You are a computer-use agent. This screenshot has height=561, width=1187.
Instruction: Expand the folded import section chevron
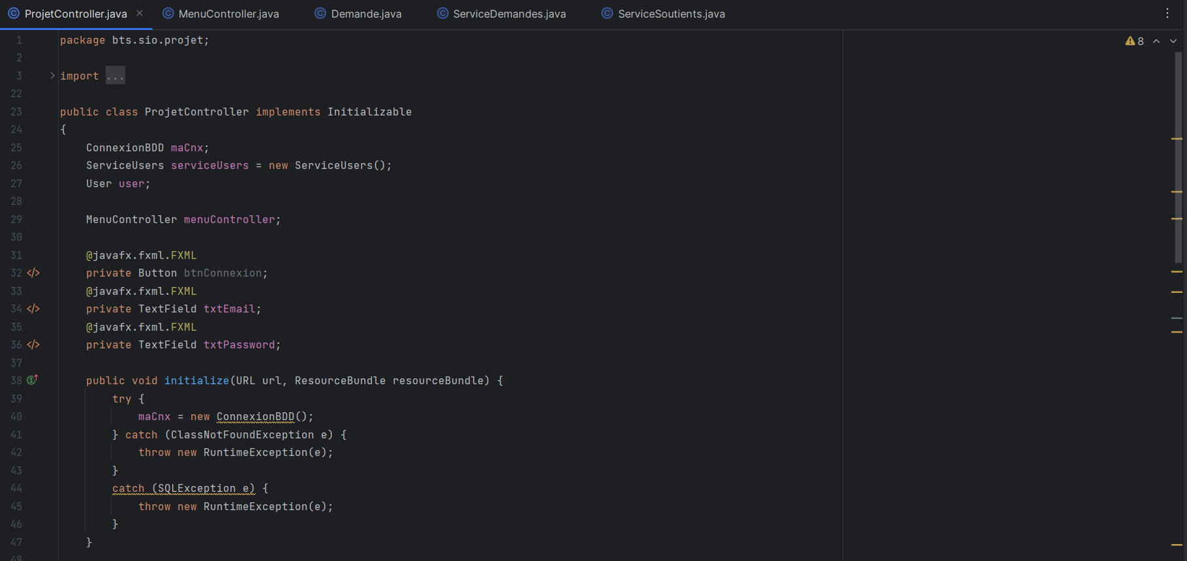click(52, 76)
